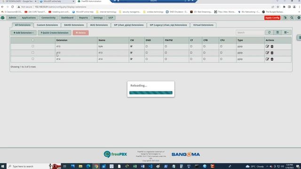Toggle FM/FM checkbox for extension 413

tap(166, 53)
